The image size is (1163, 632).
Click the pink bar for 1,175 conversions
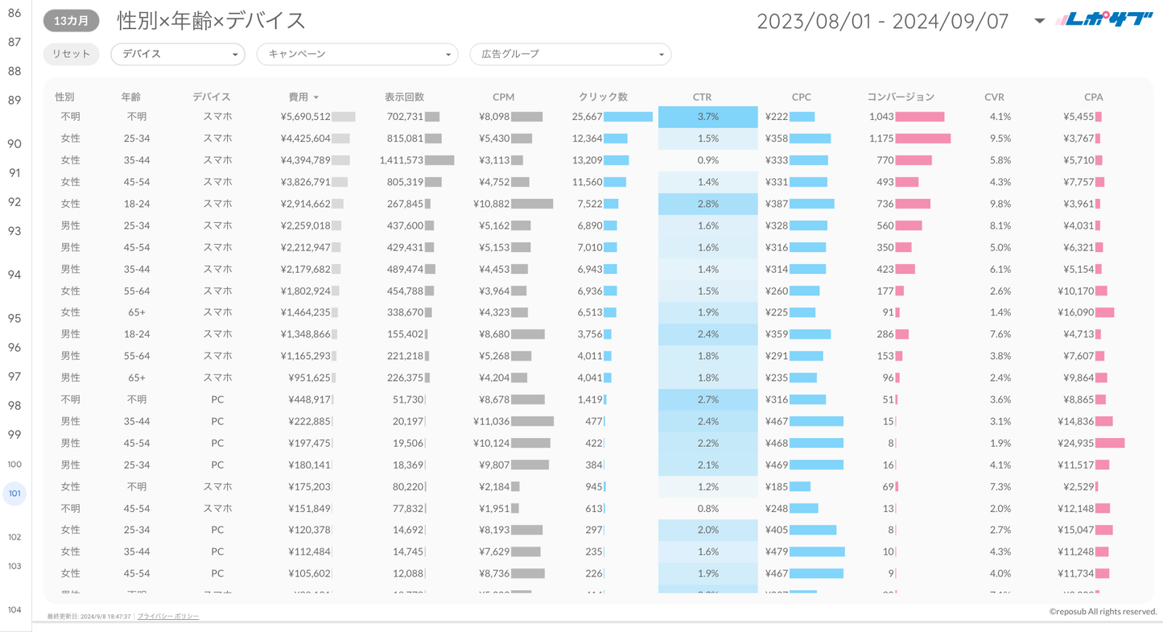[923, 138]
